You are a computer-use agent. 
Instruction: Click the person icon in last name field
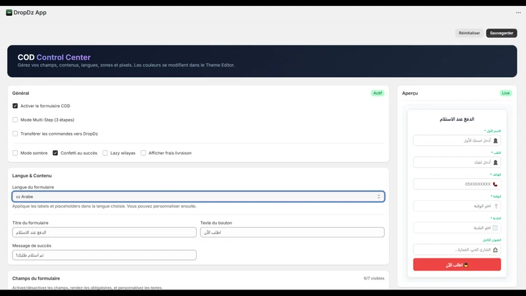tap(496, 162)
